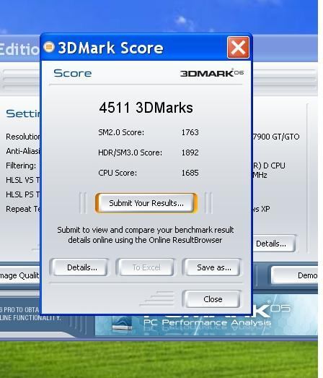Click the SM2.0 Score value 1763
The height and width of the screenshot is (378, 323).
pyautogui.click(x=190, y=132)
